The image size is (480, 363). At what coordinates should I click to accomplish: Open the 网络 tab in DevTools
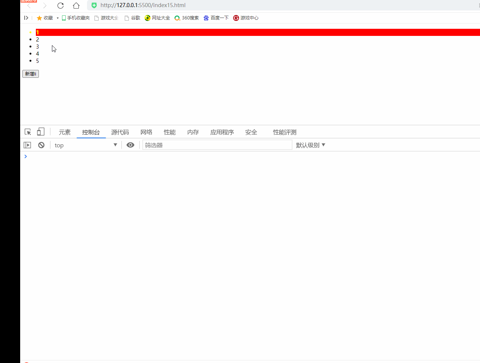[x=146, y=132]
